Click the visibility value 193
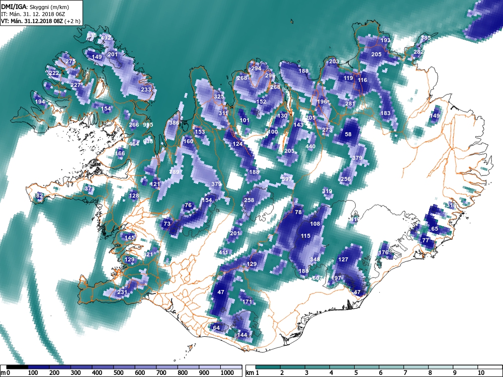 point(386,40)
